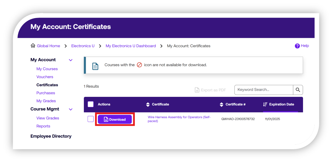The width and height of the screenshot is (332, 162).
Task: Collapse the My Account section chevron
Action: pos(71,60)
